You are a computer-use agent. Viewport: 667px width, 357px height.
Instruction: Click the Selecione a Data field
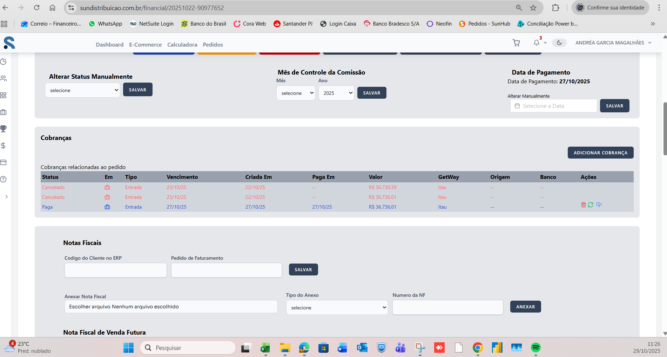[553, 106]
